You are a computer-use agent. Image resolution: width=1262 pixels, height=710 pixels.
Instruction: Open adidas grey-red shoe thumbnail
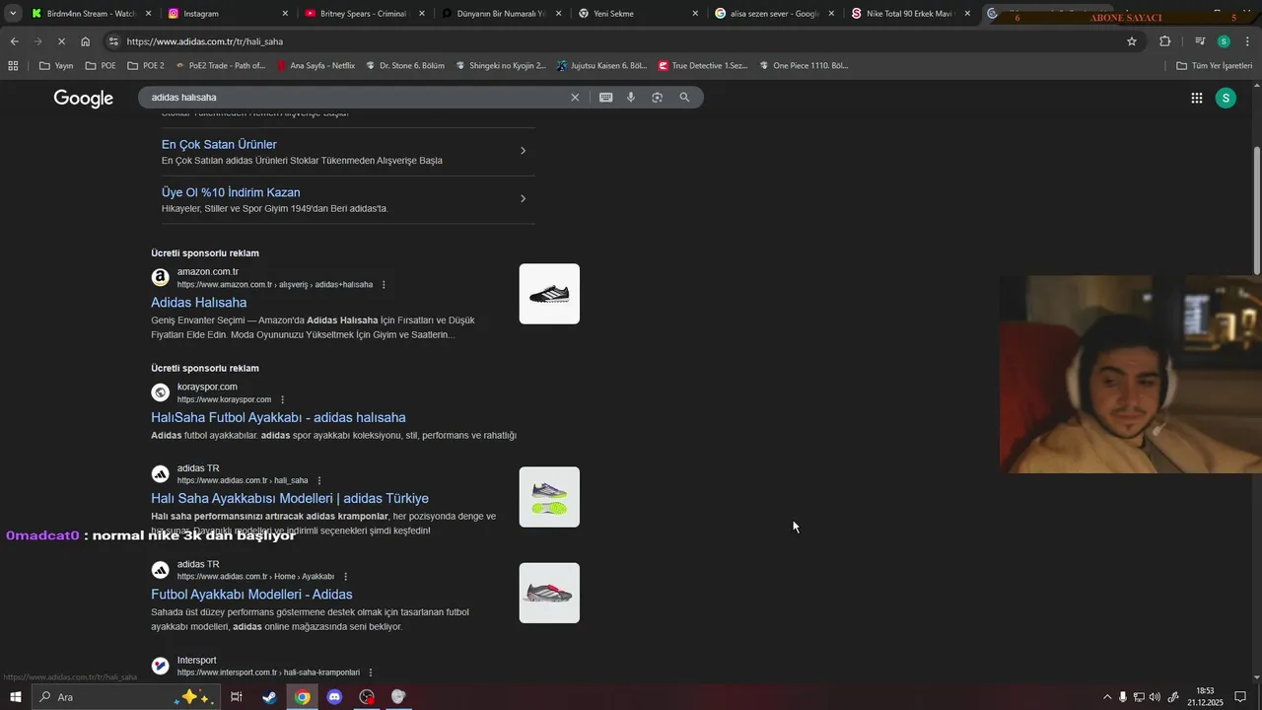tap(549, 593)
